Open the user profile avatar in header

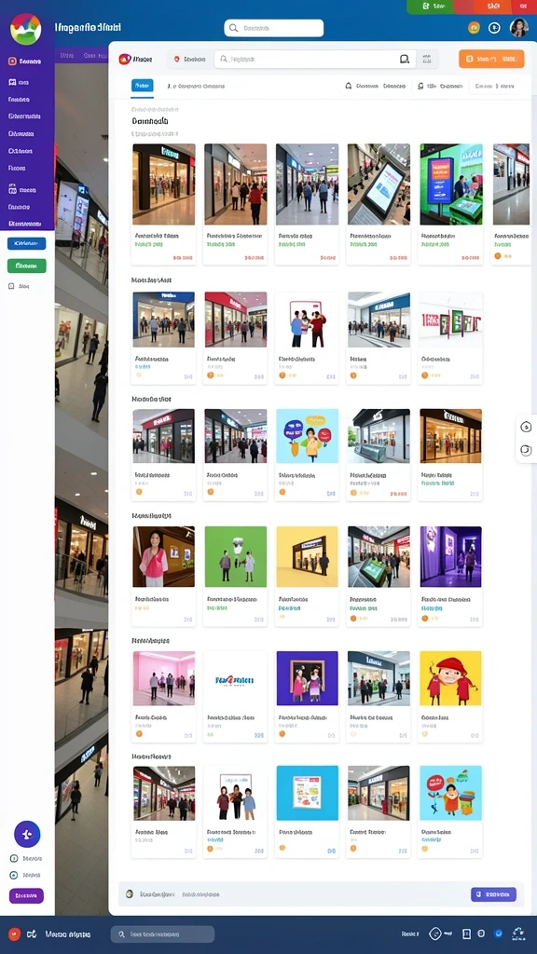coord(518,27)
